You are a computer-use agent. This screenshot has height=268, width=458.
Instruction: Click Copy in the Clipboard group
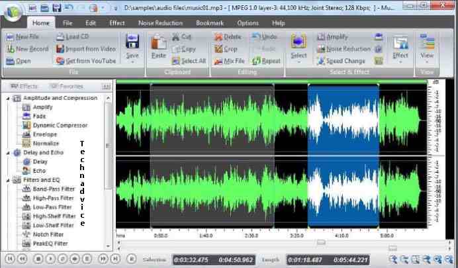point(184,50)
